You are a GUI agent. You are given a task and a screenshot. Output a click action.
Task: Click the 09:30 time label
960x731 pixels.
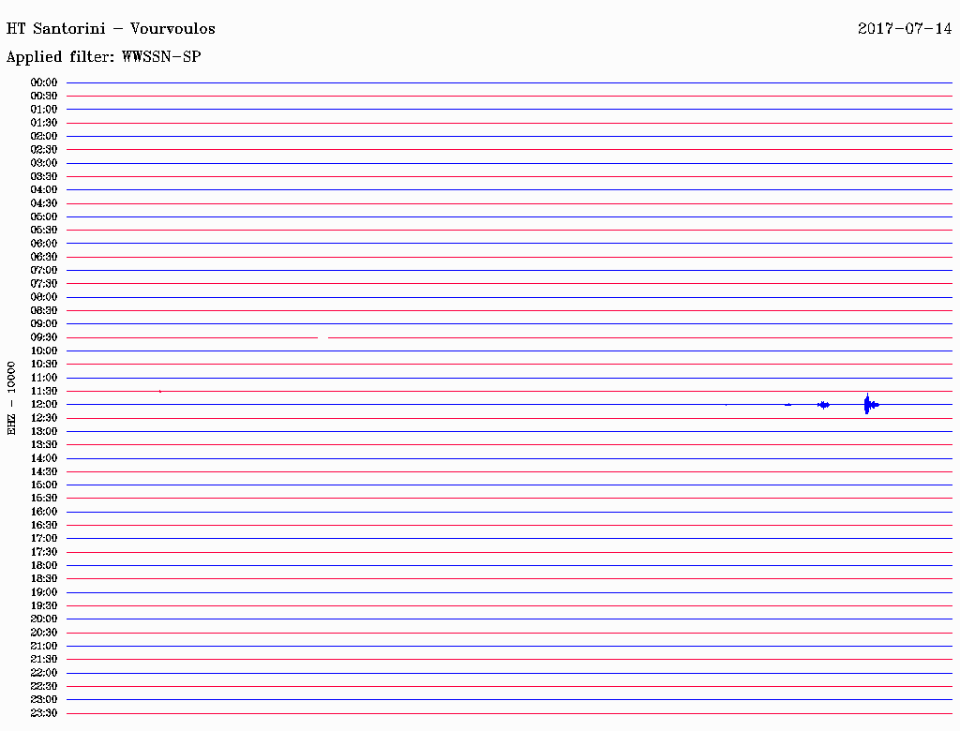pos(44,337)
